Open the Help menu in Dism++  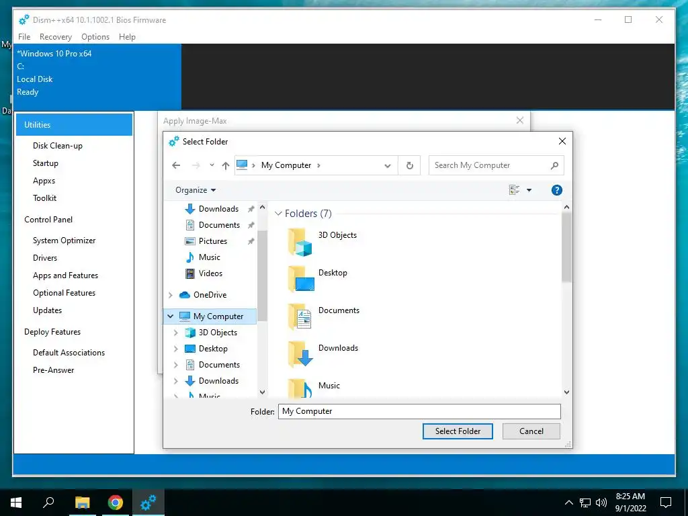point(127,37)
